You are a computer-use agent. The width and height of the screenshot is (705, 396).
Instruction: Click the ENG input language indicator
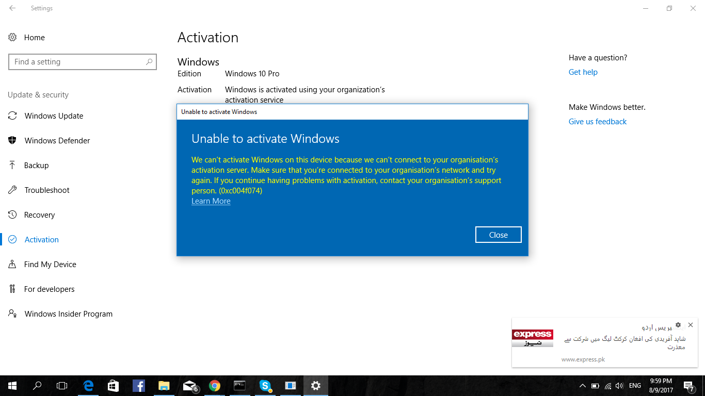pyautogui.click(x=635, y=386)
